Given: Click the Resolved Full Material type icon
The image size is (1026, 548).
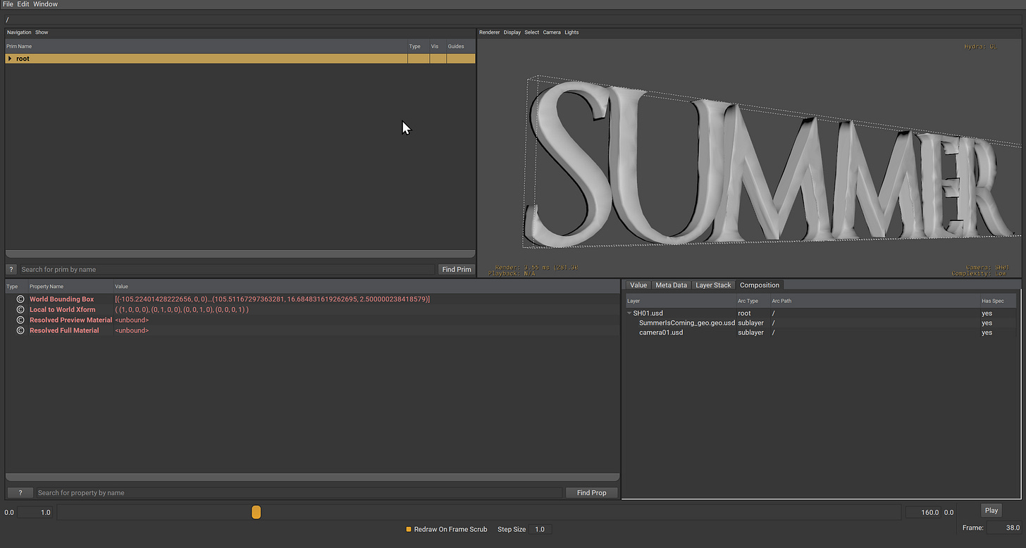Looking at the screenshot, I should tap(20, 330).
